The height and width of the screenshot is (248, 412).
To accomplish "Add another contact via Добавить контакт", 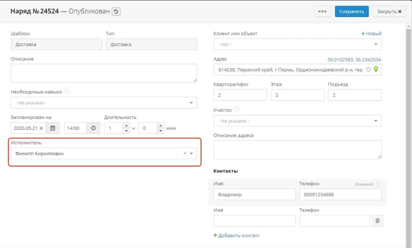I will tap(236, 236).
